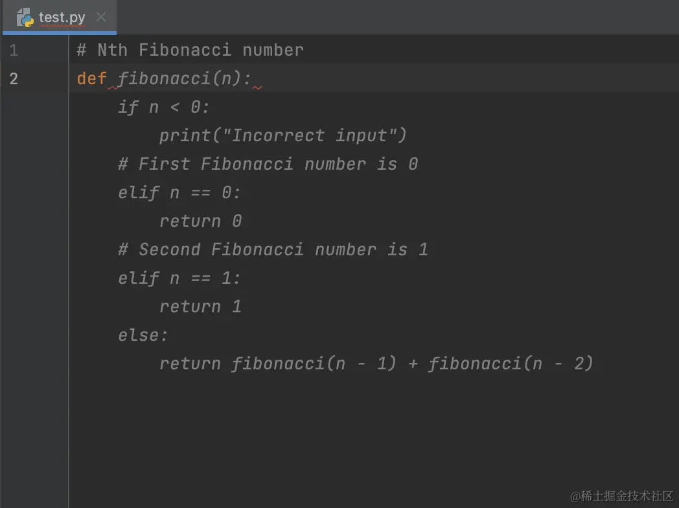Image resolution: width=679 pixels, height=508 pixels.
Task: Click the comment '# Second Fibonacci number is 1'
Action: [272, 249]
